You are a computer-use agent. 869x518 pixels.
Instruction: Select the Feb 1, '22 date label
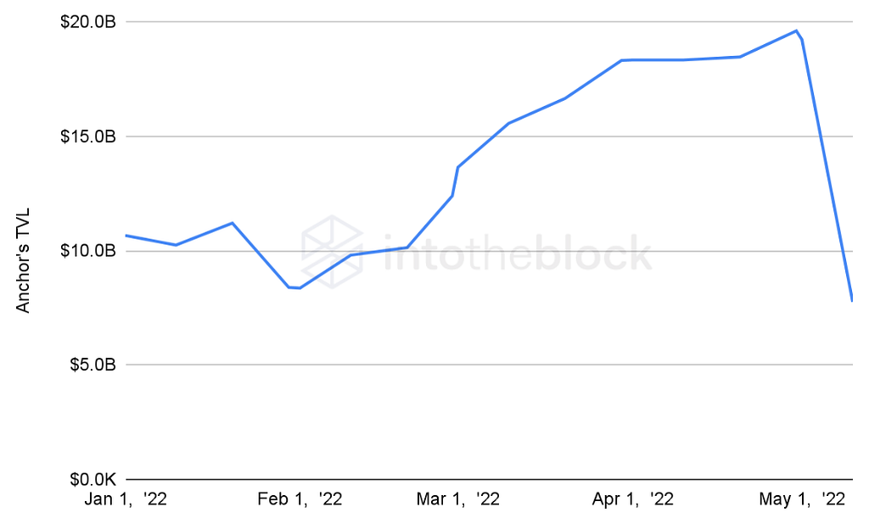[x=300, y=499]
